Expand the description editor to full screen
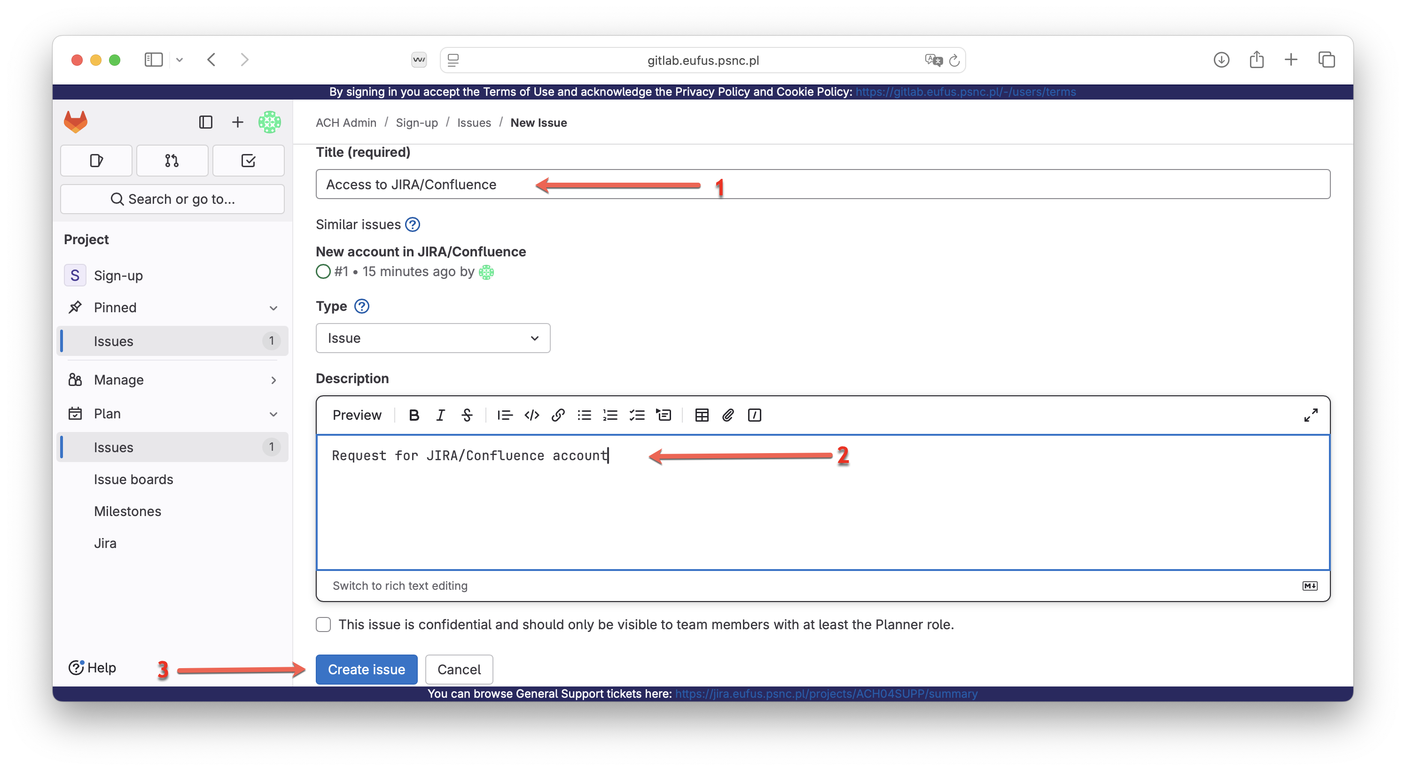This screenshot has width=1406, height=771. (x=1311, y=416)
